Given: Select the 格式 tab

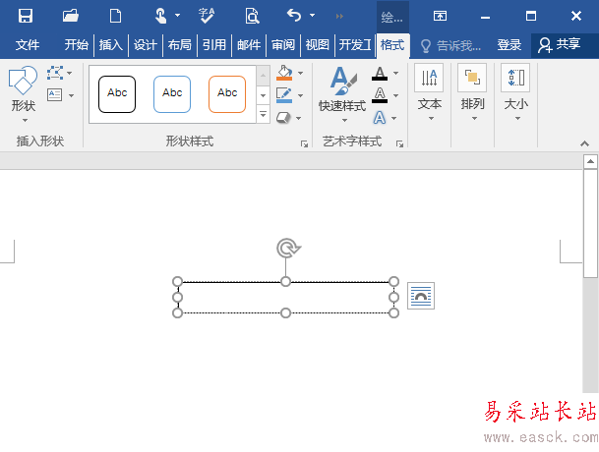Looking at the screenshot, I should click(392, 45).
